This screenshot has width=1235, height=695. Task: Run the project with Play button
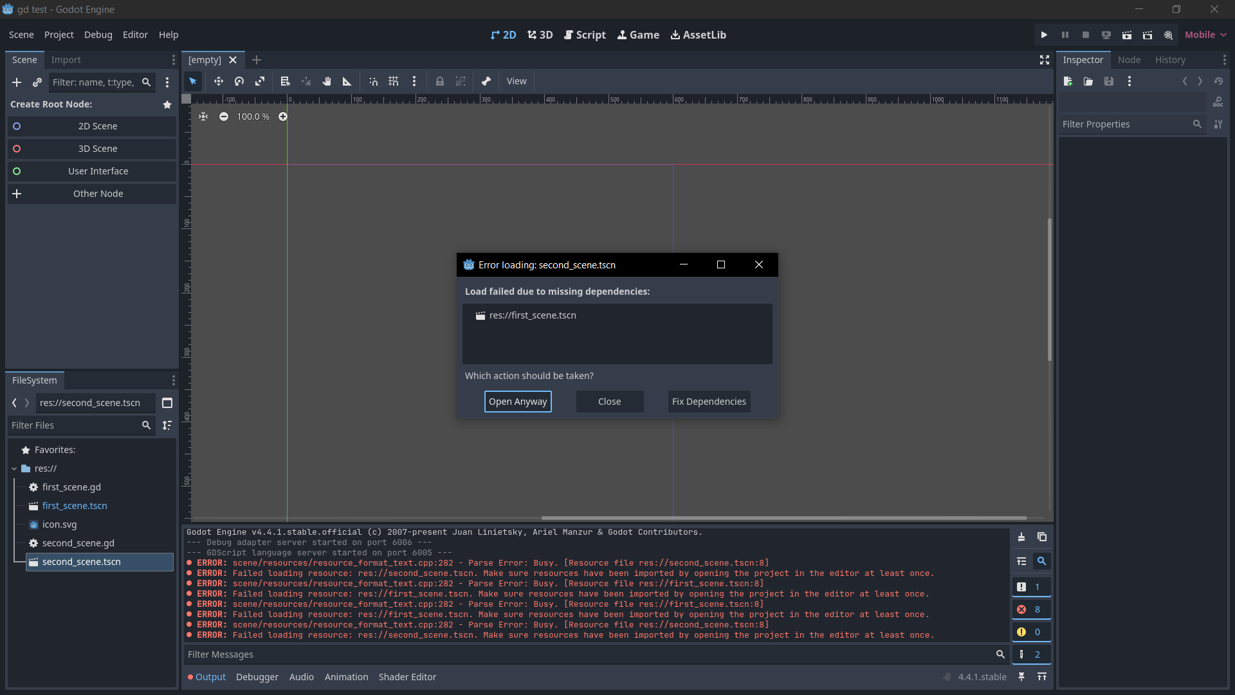click(1045, 35)
